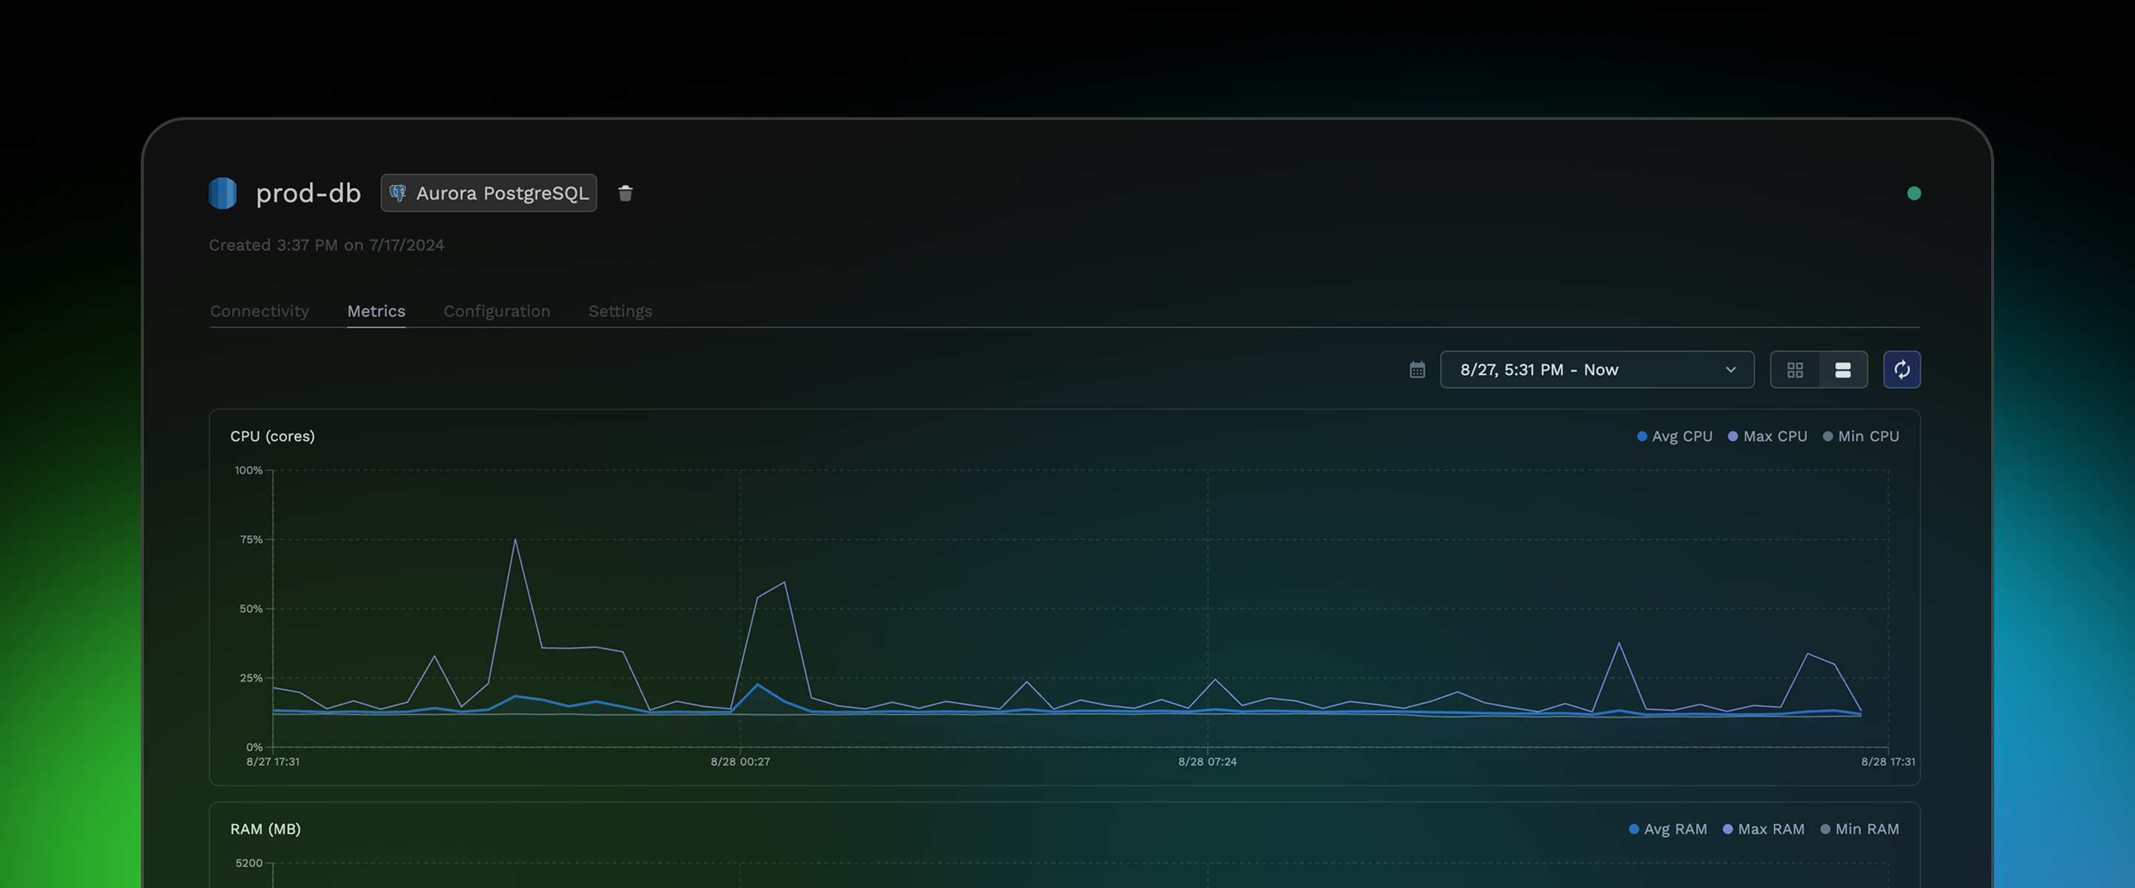The width and height of the screenshot is (2135, 888).
Task: Toggle the Avg RAM legend series
Action: click(x=1667, y=829)
